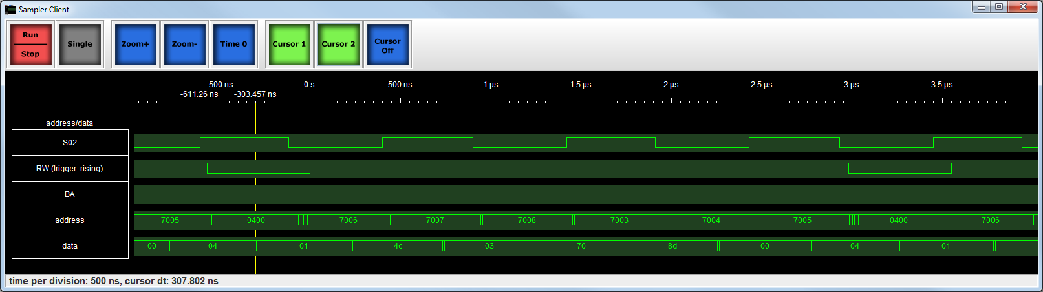Select the data signal label
The height and width of the screenshot is (292, 1043).
click(70, 246)
